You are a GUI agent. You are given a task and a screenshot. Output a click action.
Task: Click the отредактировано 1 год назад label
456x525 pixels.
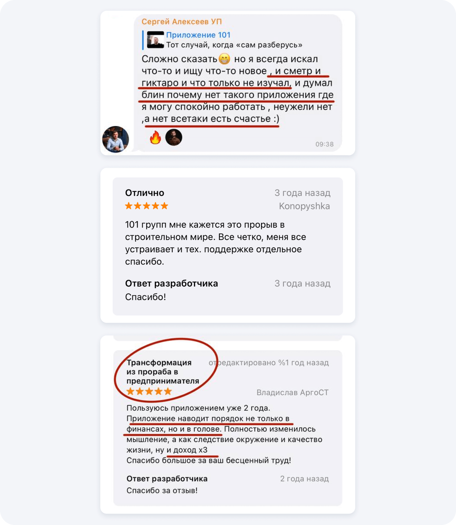[269, 363]
